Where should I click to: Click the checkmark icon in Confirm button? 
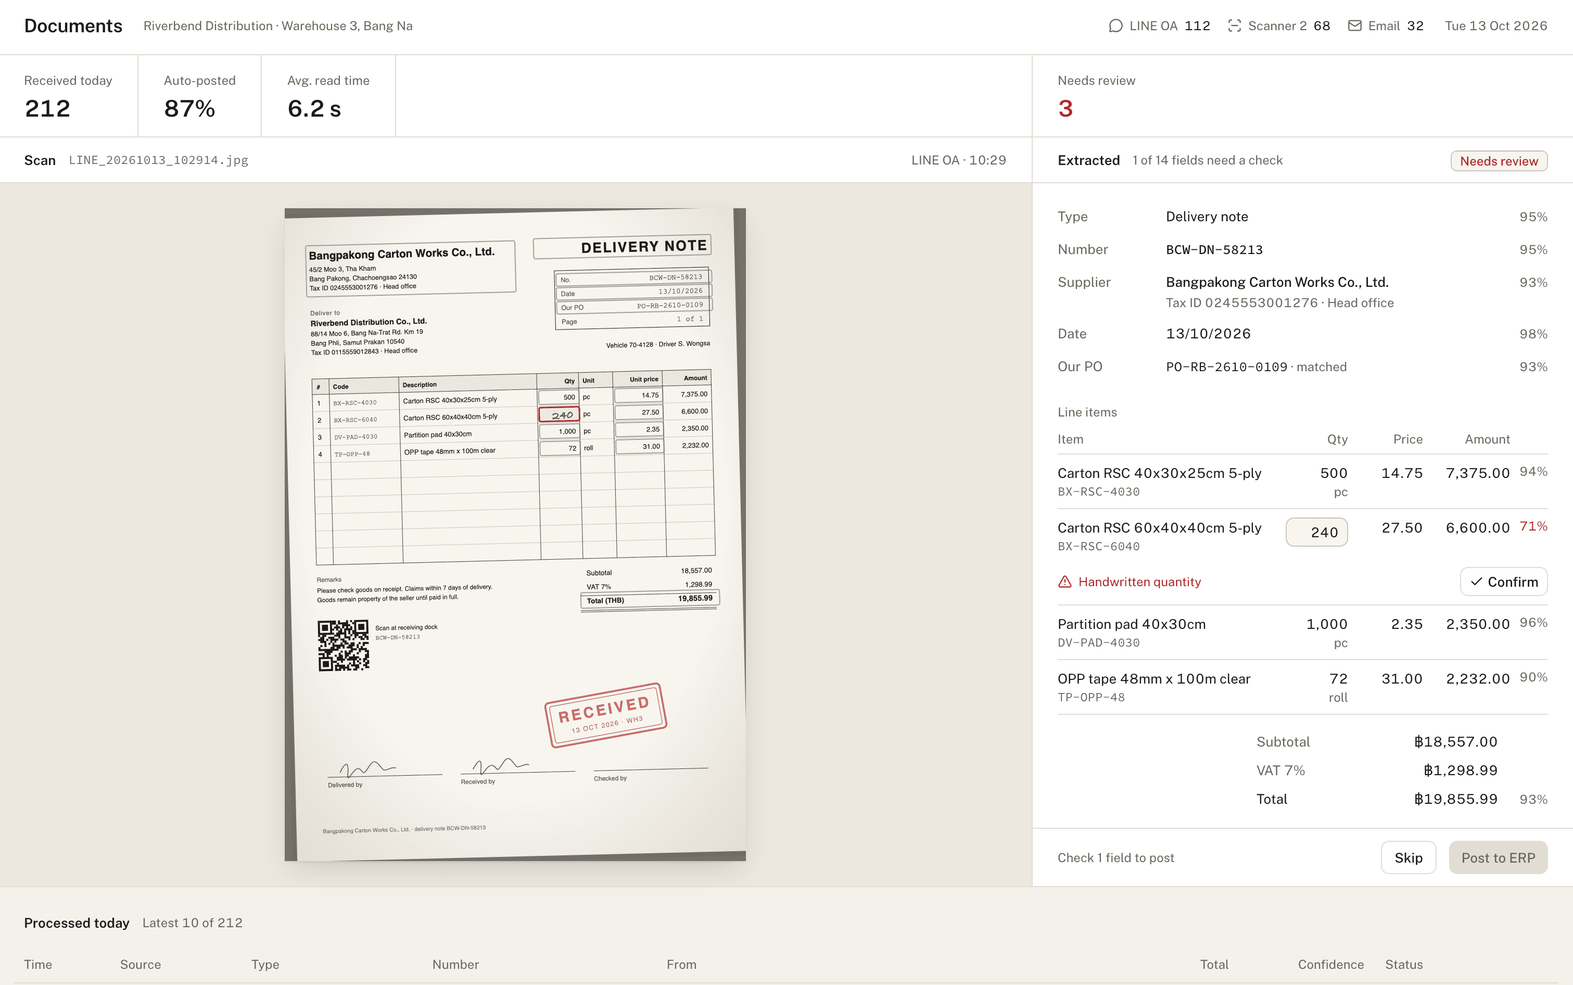point(1476,582)
